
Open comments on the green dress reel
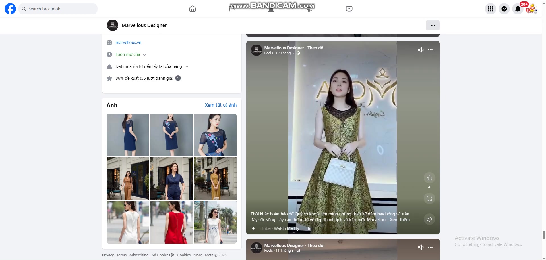click(x=429, y=198)
